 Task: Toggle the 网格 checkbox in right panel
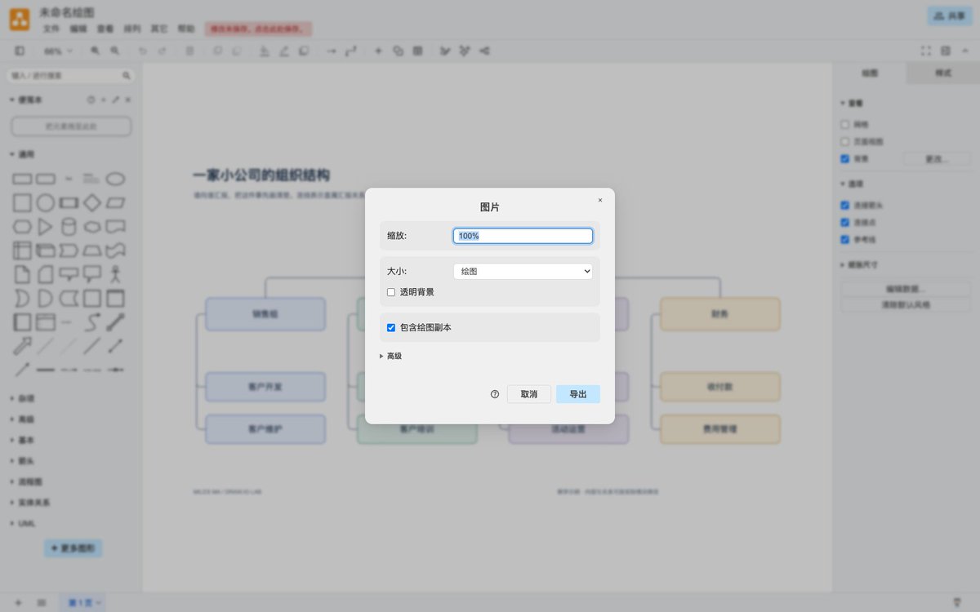pyautogui.click(x=845, y=125)
